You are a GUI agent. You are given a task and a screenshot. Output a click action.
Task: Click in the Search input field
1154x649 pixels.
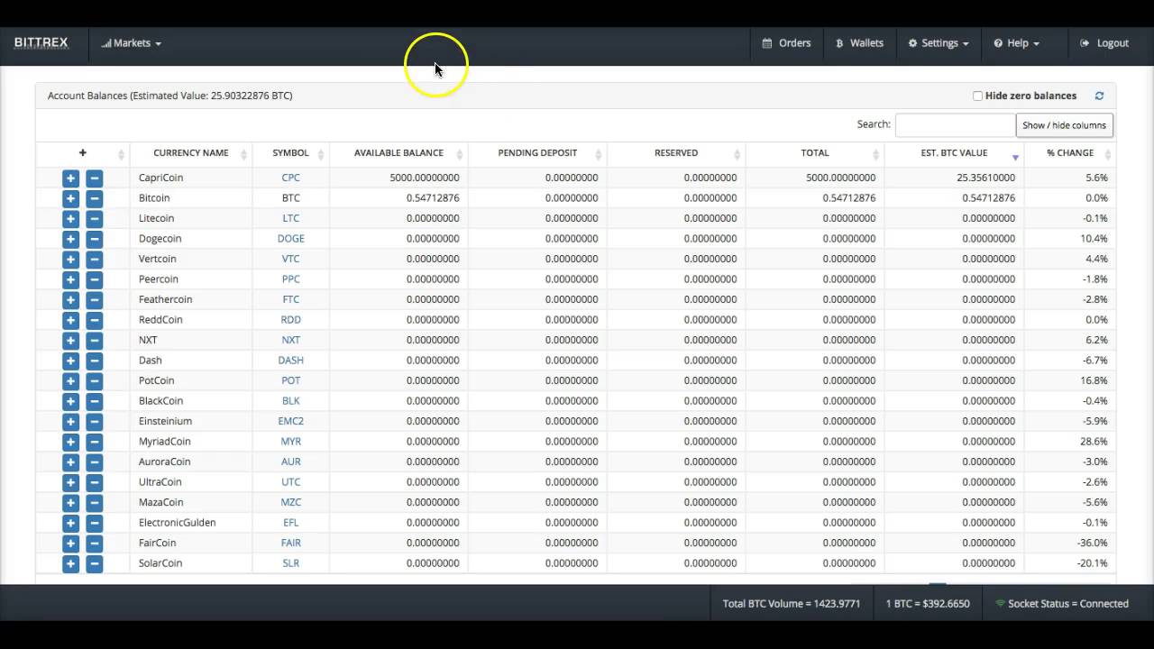pyautogui.click(x=955, y=124)
